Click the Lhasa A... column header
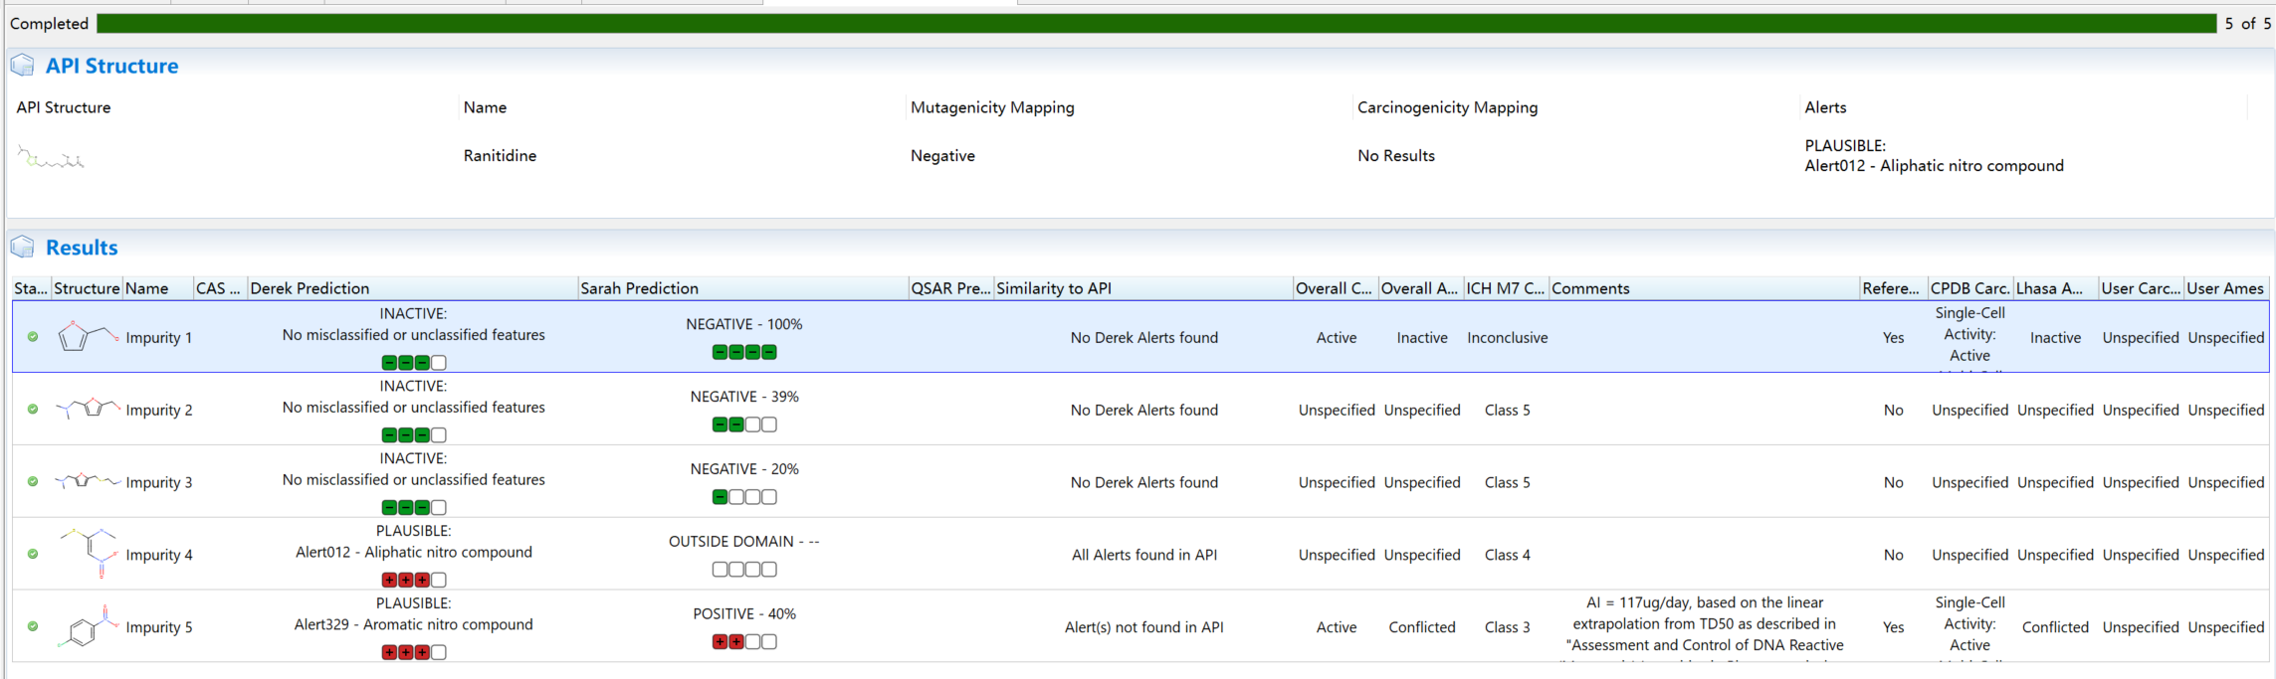The image size is (2276, 679). coord(2055,288)
